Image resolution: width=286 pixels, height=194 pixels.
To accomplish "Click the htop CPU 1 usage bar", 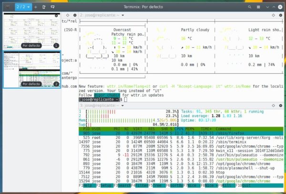I will click(x=129, y=112).
